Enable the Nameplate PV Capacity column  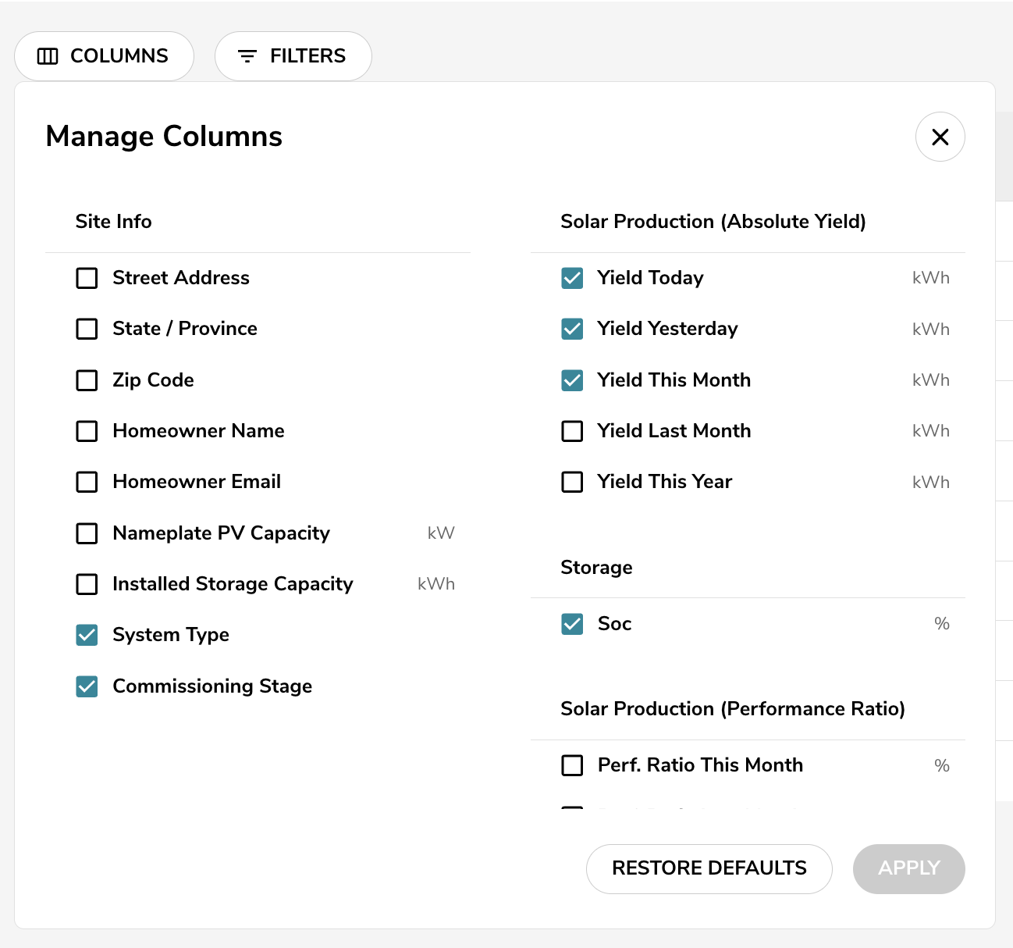pos(87,533)
